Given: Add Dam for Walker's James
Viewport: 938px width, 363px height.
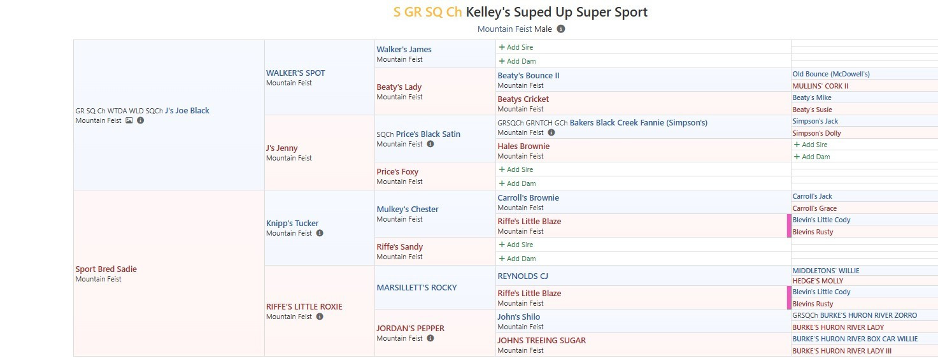Looking at the screenshot, I should click(x=517, y=61).
